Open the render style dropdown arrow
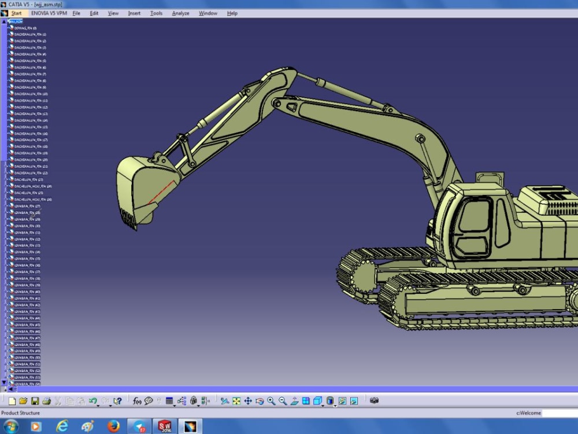 [x=335, y=406]
